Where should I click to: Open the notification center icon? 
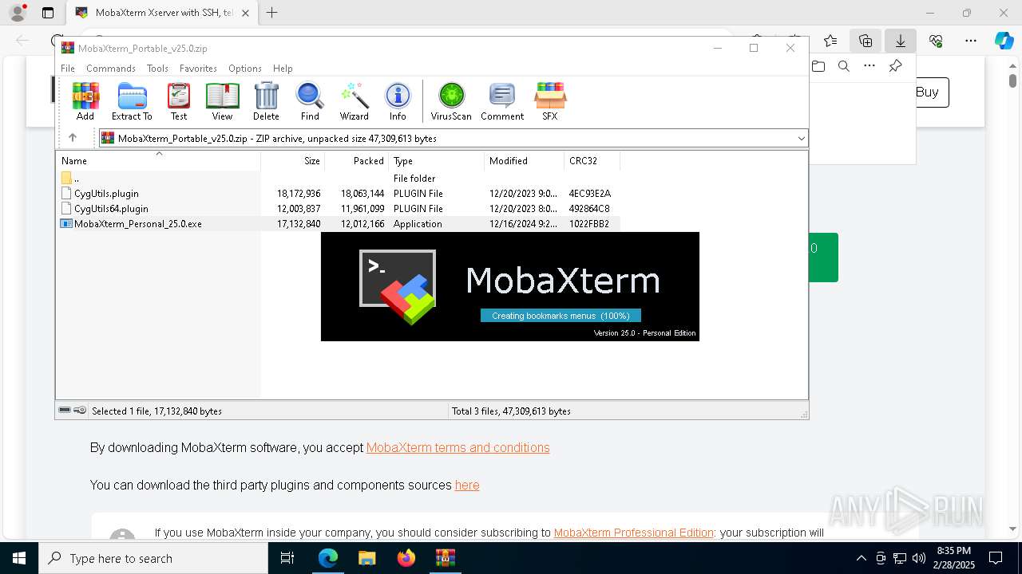(x=996, y=558)
